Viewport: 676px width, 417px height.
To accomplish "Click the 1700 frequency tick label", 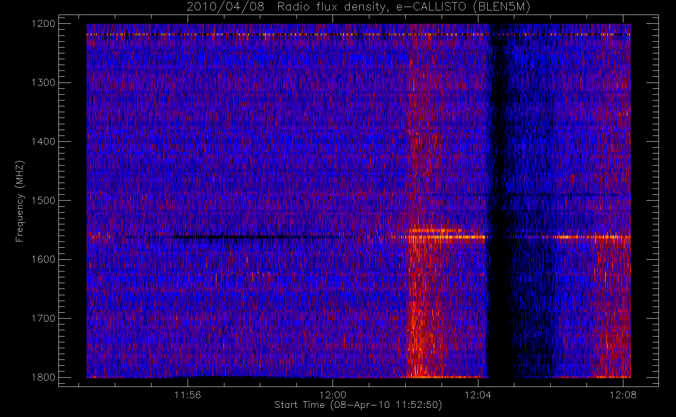I will point(43,318).
